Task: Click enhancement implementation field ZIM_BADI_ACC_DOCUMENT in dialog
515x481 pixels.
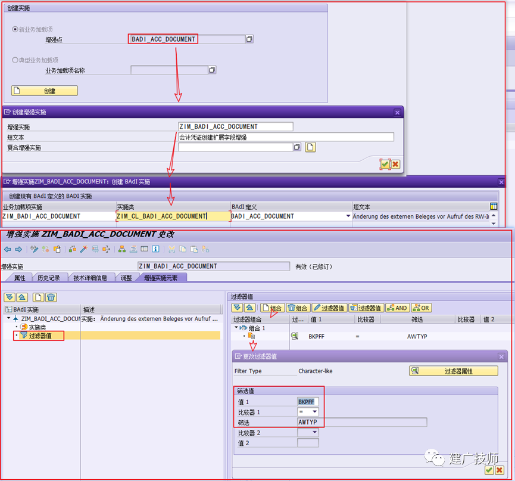Action: [x=236, y=126]
